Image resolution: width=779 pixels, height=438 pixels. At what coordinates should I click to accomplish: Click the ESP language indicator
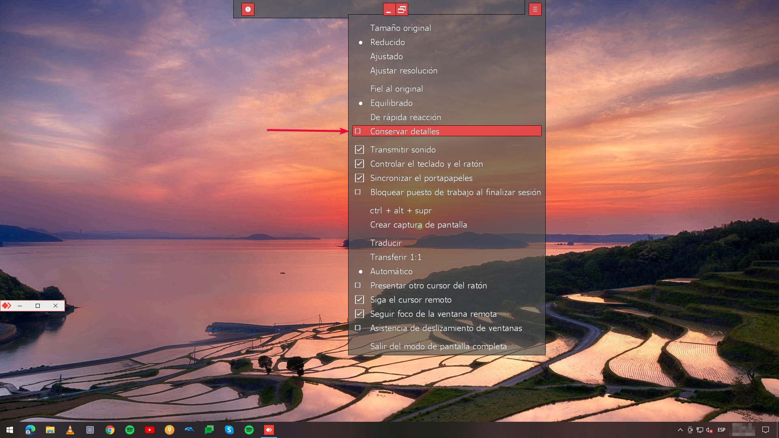pyautogui.click(x=721, y=430)
